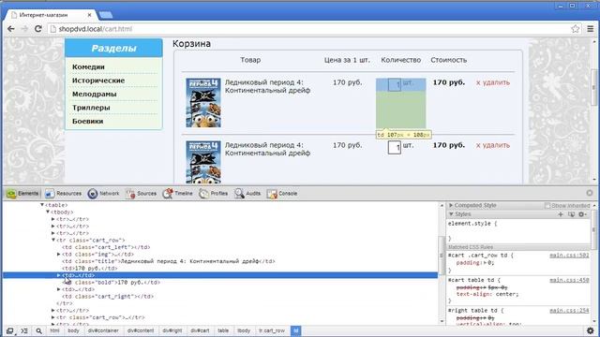Select the td class="bold" node
Viewport: 600px width, 337px height.
click(111, 283)
